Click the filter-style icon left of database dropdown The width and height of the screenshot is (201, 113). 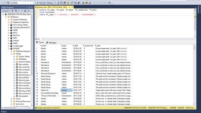8,3
